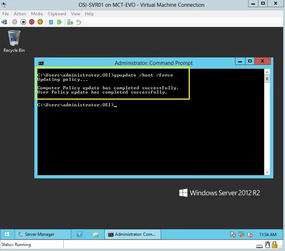Click the Revert undo arrow icon
Screen dimensions: 285x251
coord(79,22)
